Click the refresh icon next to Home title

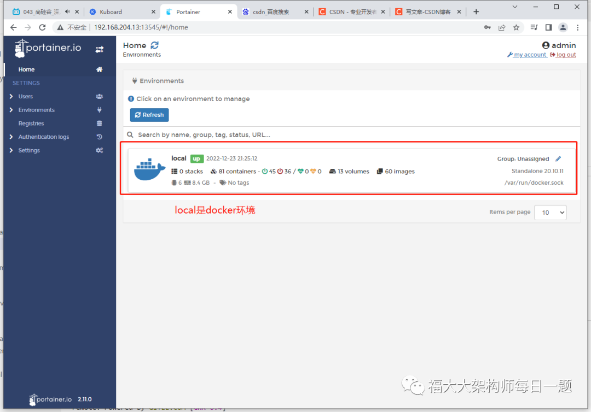click(x=154, y=45)
